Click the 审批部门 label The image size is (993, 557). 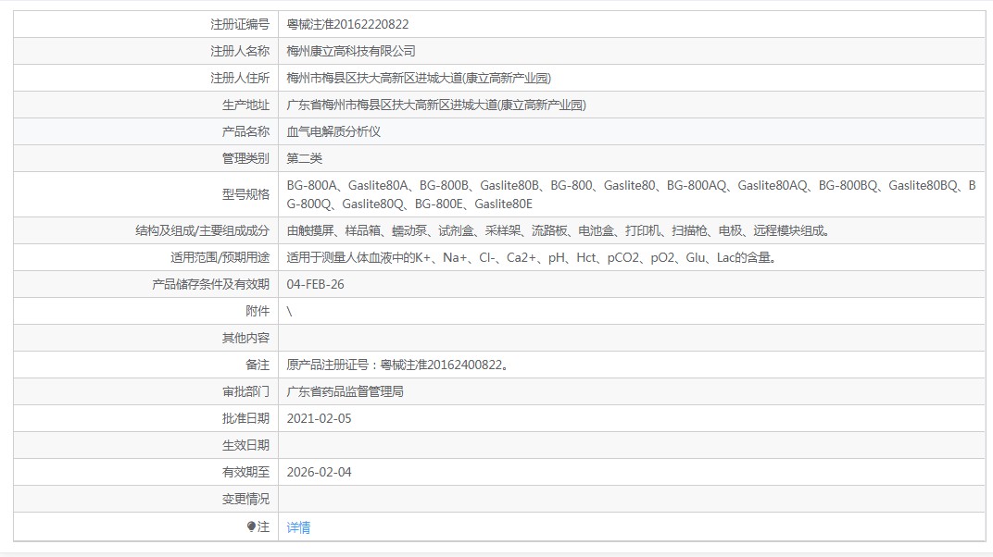pyautogui.click(x=245, y=392)
